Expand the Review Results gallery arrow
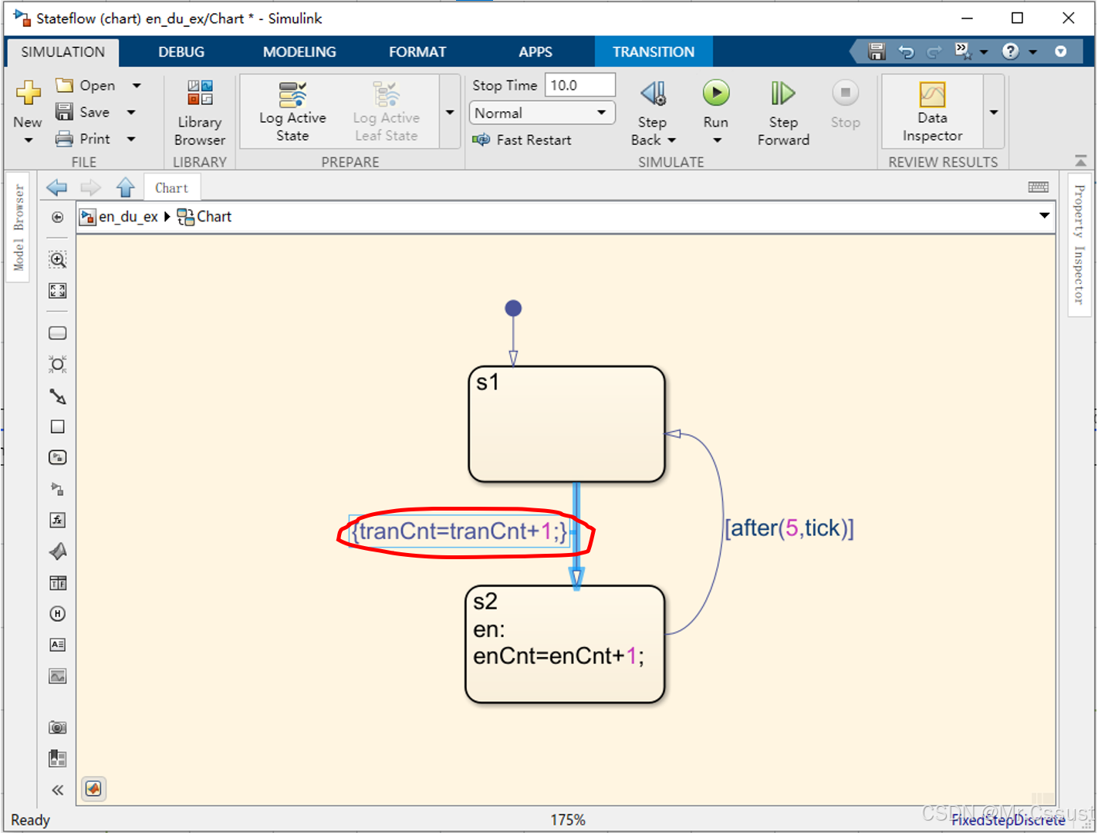The height and width of the screenshot is (833, 1098). 994,113
